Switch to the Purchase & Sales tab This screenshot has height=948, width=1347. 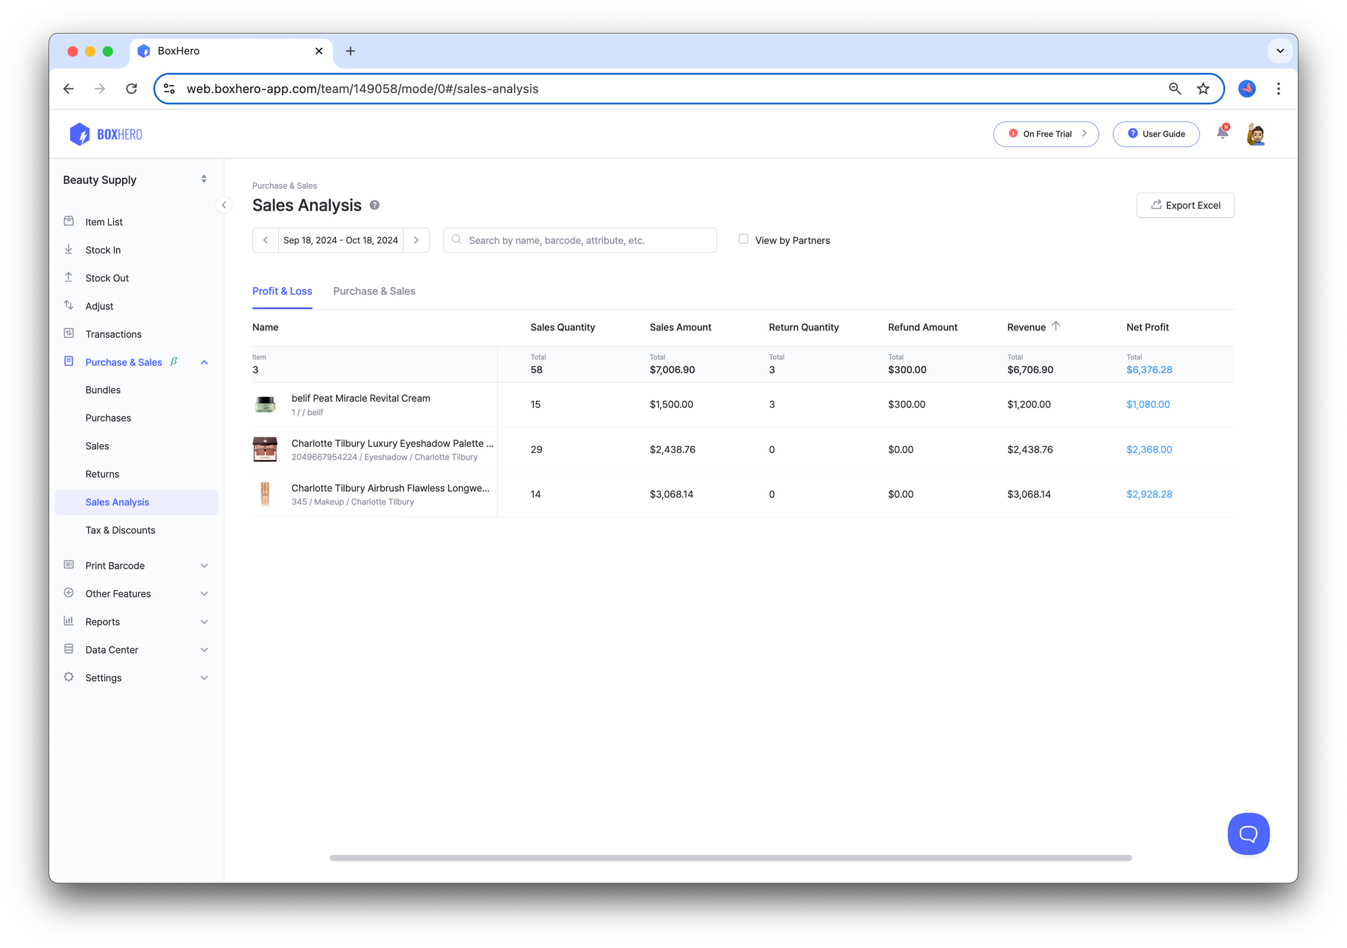tap(374, 291)
